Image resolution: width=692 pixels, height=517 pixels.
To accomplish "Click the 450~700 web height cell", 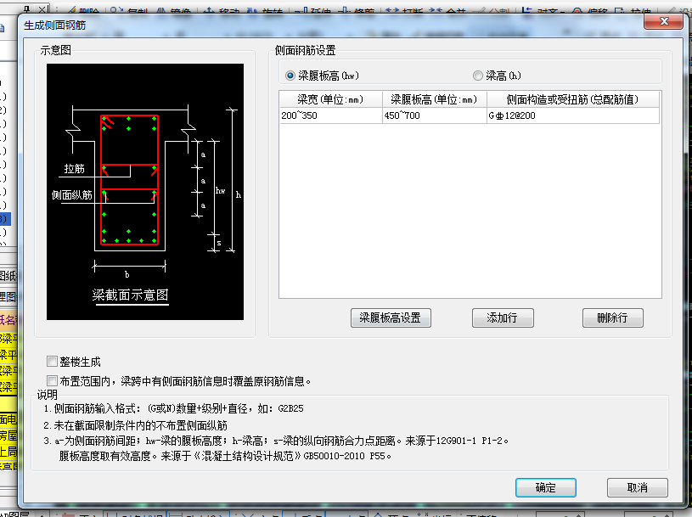I will (x=434, y=115).
